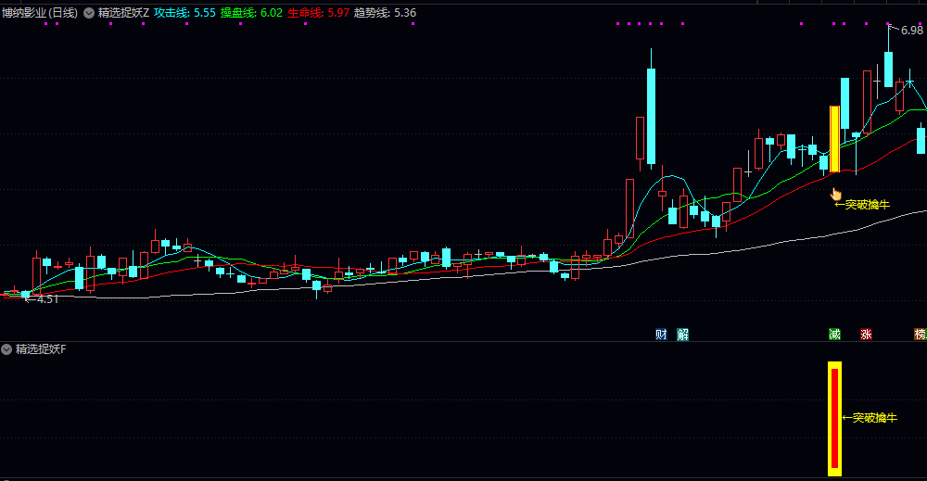Viewport: 927px width, 481px height.
Task: Click the 精选捉妖Z indicator name
Action: [123, 13]
